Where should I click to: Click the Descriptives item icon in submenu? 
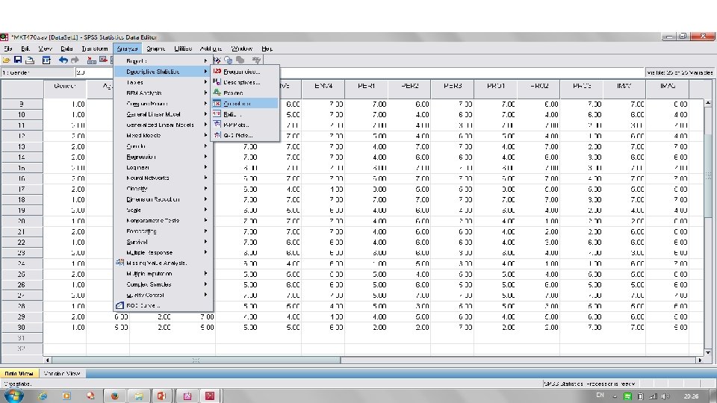click(217, 82)
